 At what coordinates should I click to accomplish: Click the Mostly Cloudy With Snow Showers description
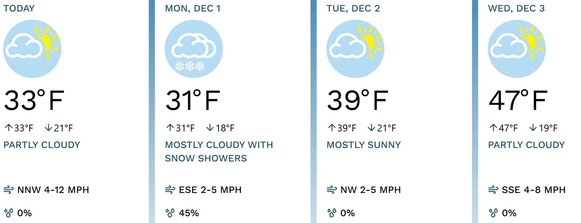coord(219,151)
